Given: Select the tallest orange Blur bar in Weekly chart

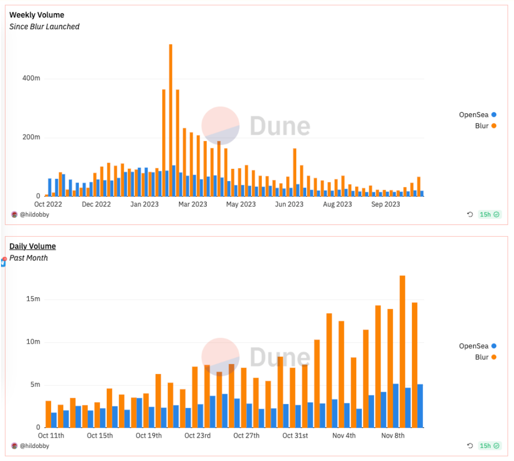Looking at the screenshot, I should pyautogui.click(x=171, y=120).
